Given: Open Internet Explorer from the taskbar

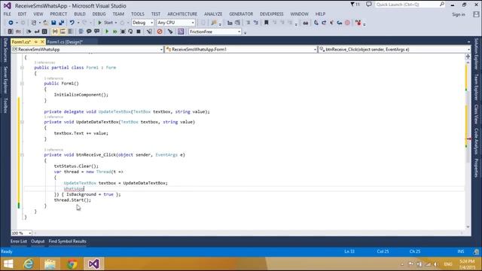Looking at the screenshot, I should coord(29,264).
